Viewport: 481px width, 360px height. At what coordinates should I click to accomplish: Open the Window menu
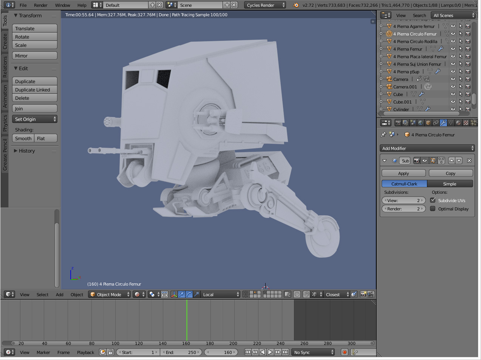pos(62,5)
